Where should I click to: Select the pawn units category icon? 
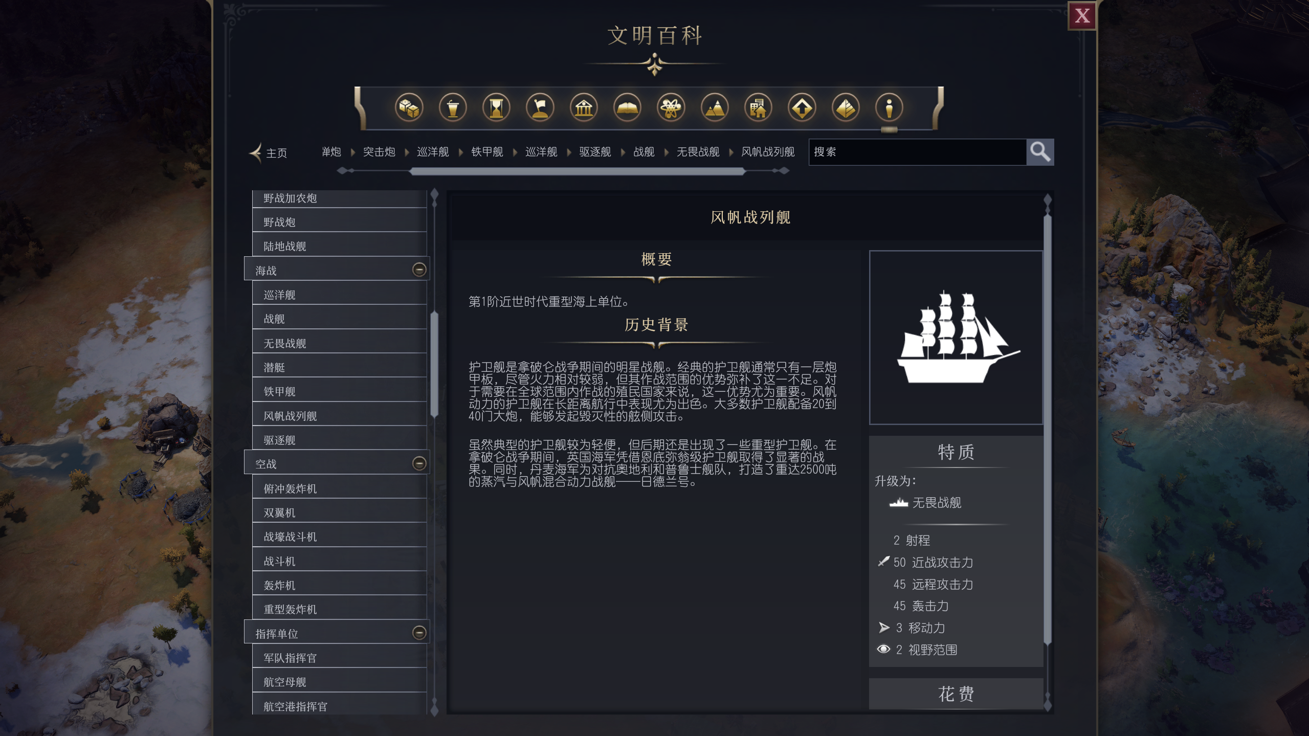[x=889, y=108]
